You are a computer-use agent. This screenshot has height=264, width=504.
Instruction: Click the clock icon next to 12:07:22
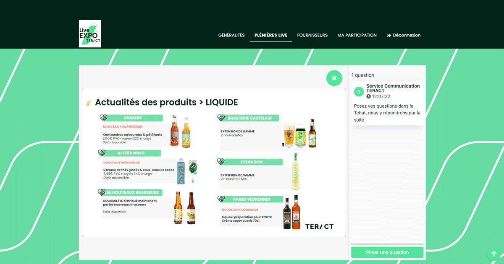(x=369, y=96)
